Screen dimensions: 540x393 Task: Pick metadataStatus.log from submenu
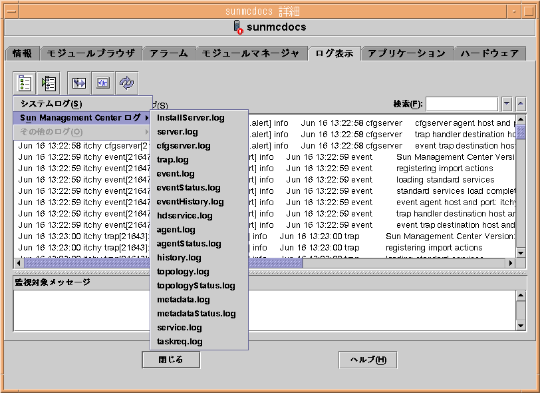(199, 313)
